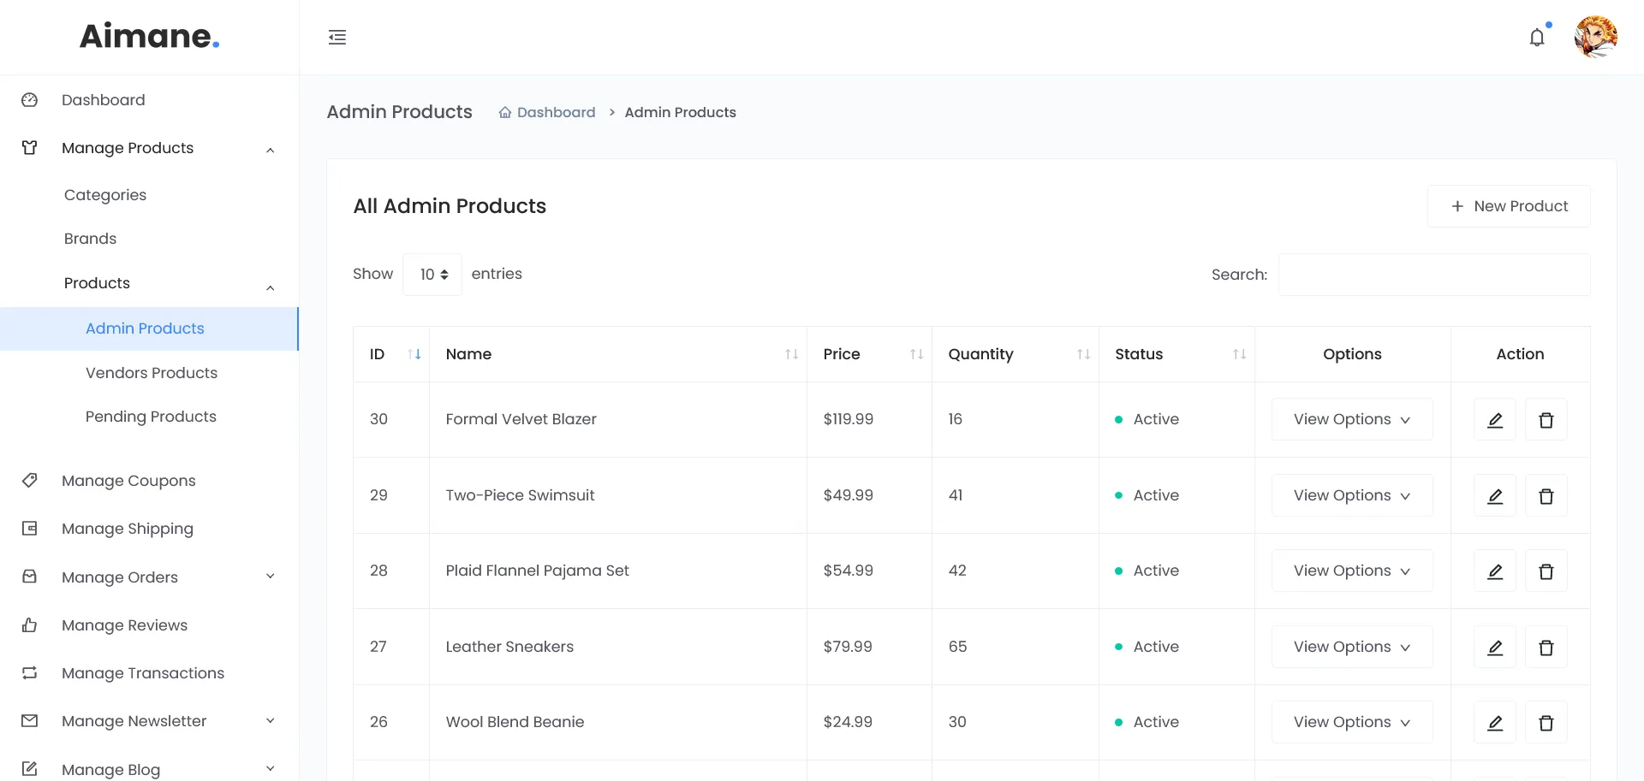Image resolution: width=1644 pixels, height=781 pixels.
Task: Expand the Manage Newsletter chevron
Action: [x=271, y=721]
